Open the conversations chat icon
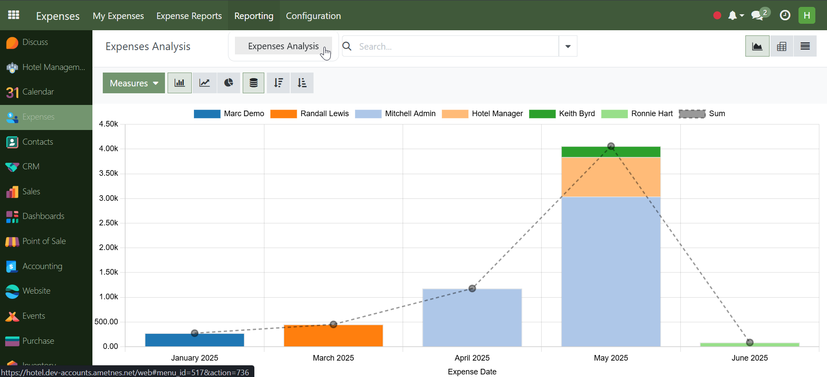Image resolution: width=827 pixels, height=377 pixels. [757, 16]
